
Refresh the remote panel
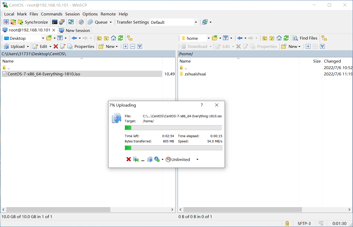click(286, 38)
